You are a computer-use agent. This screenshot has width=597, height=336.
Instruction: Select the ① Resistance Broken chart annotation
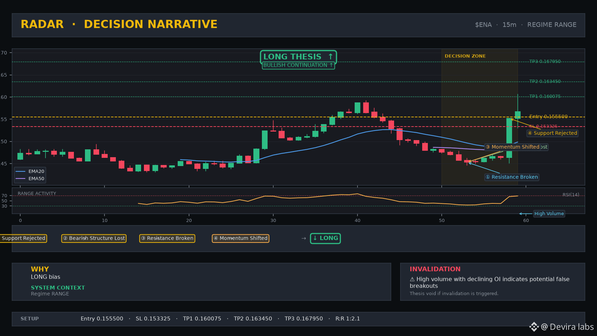point(512,177)
